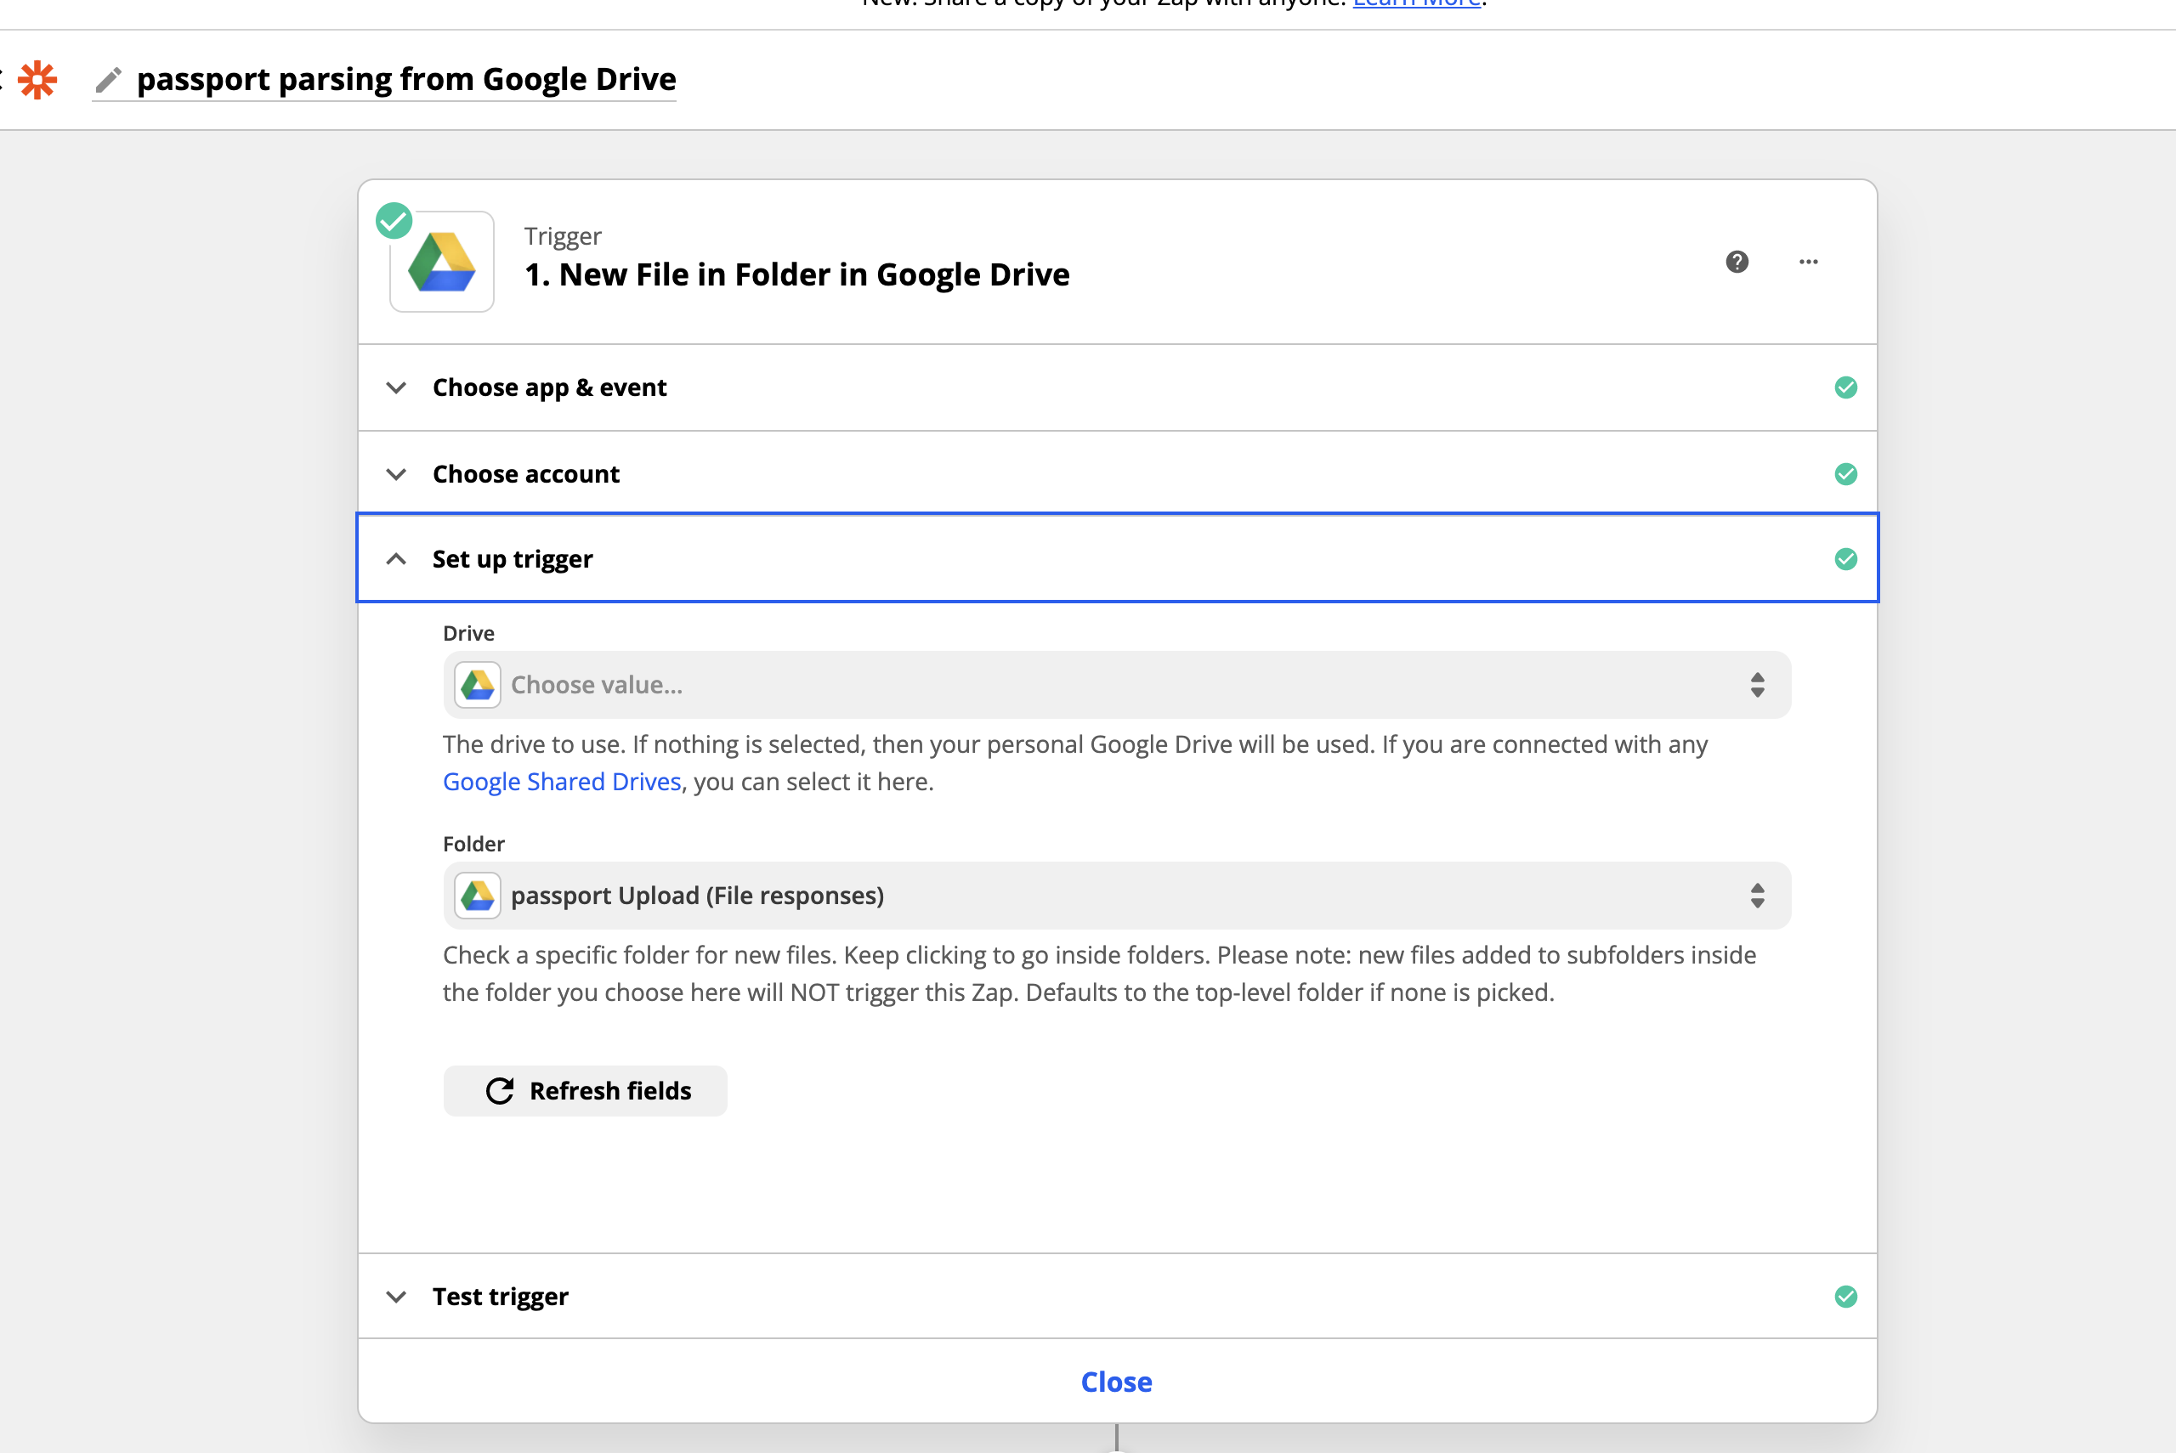2176x1453 pixels.
Task: Click the green checkmark badge on trigger
Action: click(x=394, y=221)
